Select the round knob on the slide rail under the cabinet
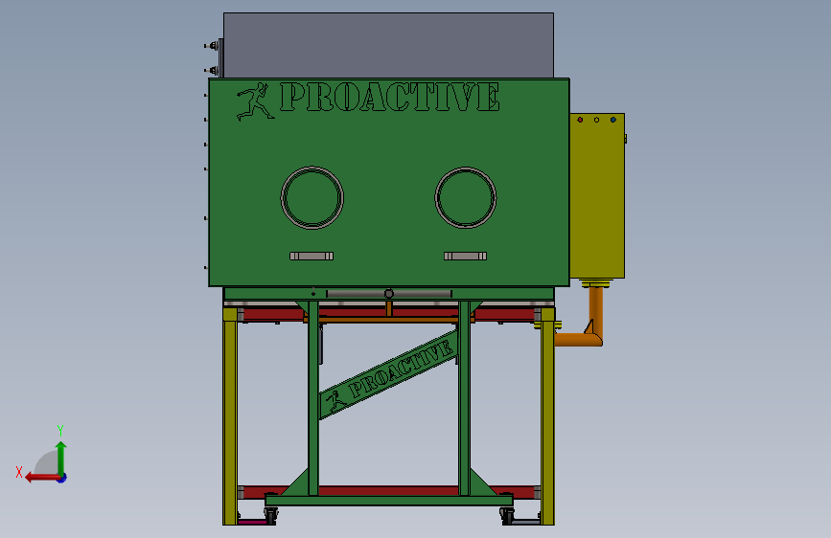831x538 pixels. (x=389, y=294)
